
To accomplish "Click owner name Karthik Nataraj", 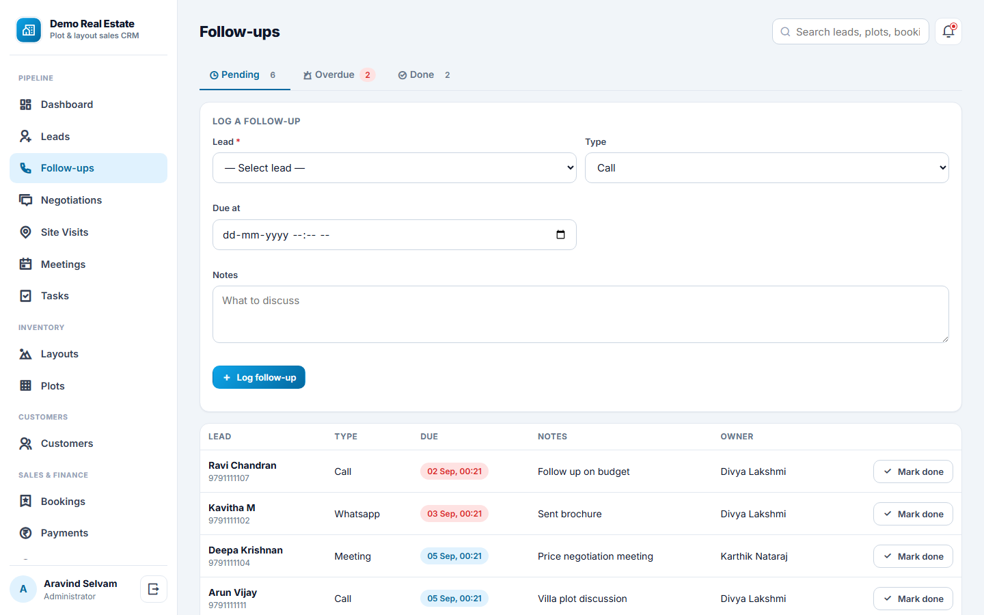I will (x=754, y=556).
